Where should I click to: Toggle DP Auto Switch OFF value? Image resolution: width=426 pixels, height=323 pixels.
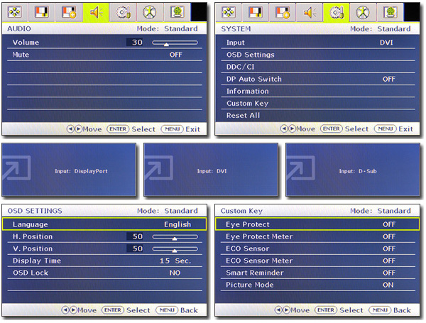pos(389,80)
